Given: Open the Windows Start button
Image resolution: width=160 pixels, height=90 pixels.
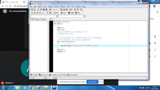Looking at the screenshot, I should [3, 88].
